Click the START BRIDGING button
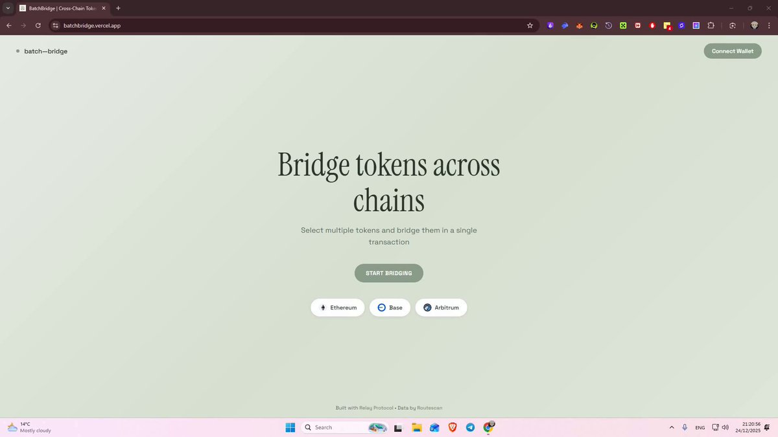This screenshot has width=778, height=437. point(389,273)
